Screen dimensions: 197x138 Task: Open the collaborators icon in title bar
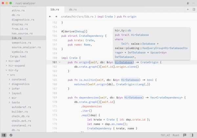pos(188,3)
